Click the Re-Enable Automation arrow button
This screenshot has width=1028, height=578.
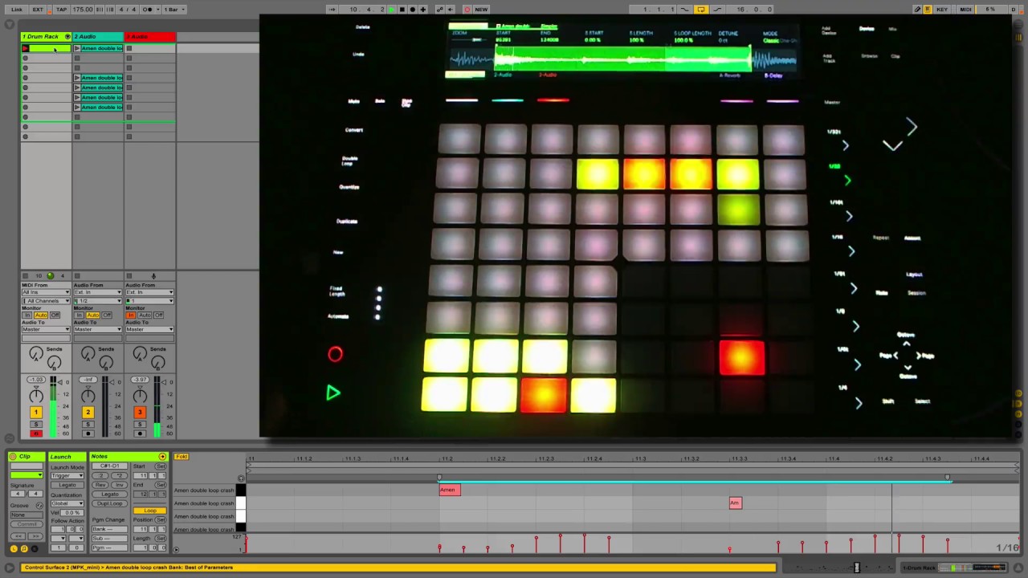[x=450, y=10]
